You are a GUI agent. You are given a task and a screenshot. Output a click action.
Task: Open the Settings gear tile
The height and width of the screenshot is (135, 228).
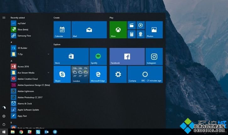point(118,74)
